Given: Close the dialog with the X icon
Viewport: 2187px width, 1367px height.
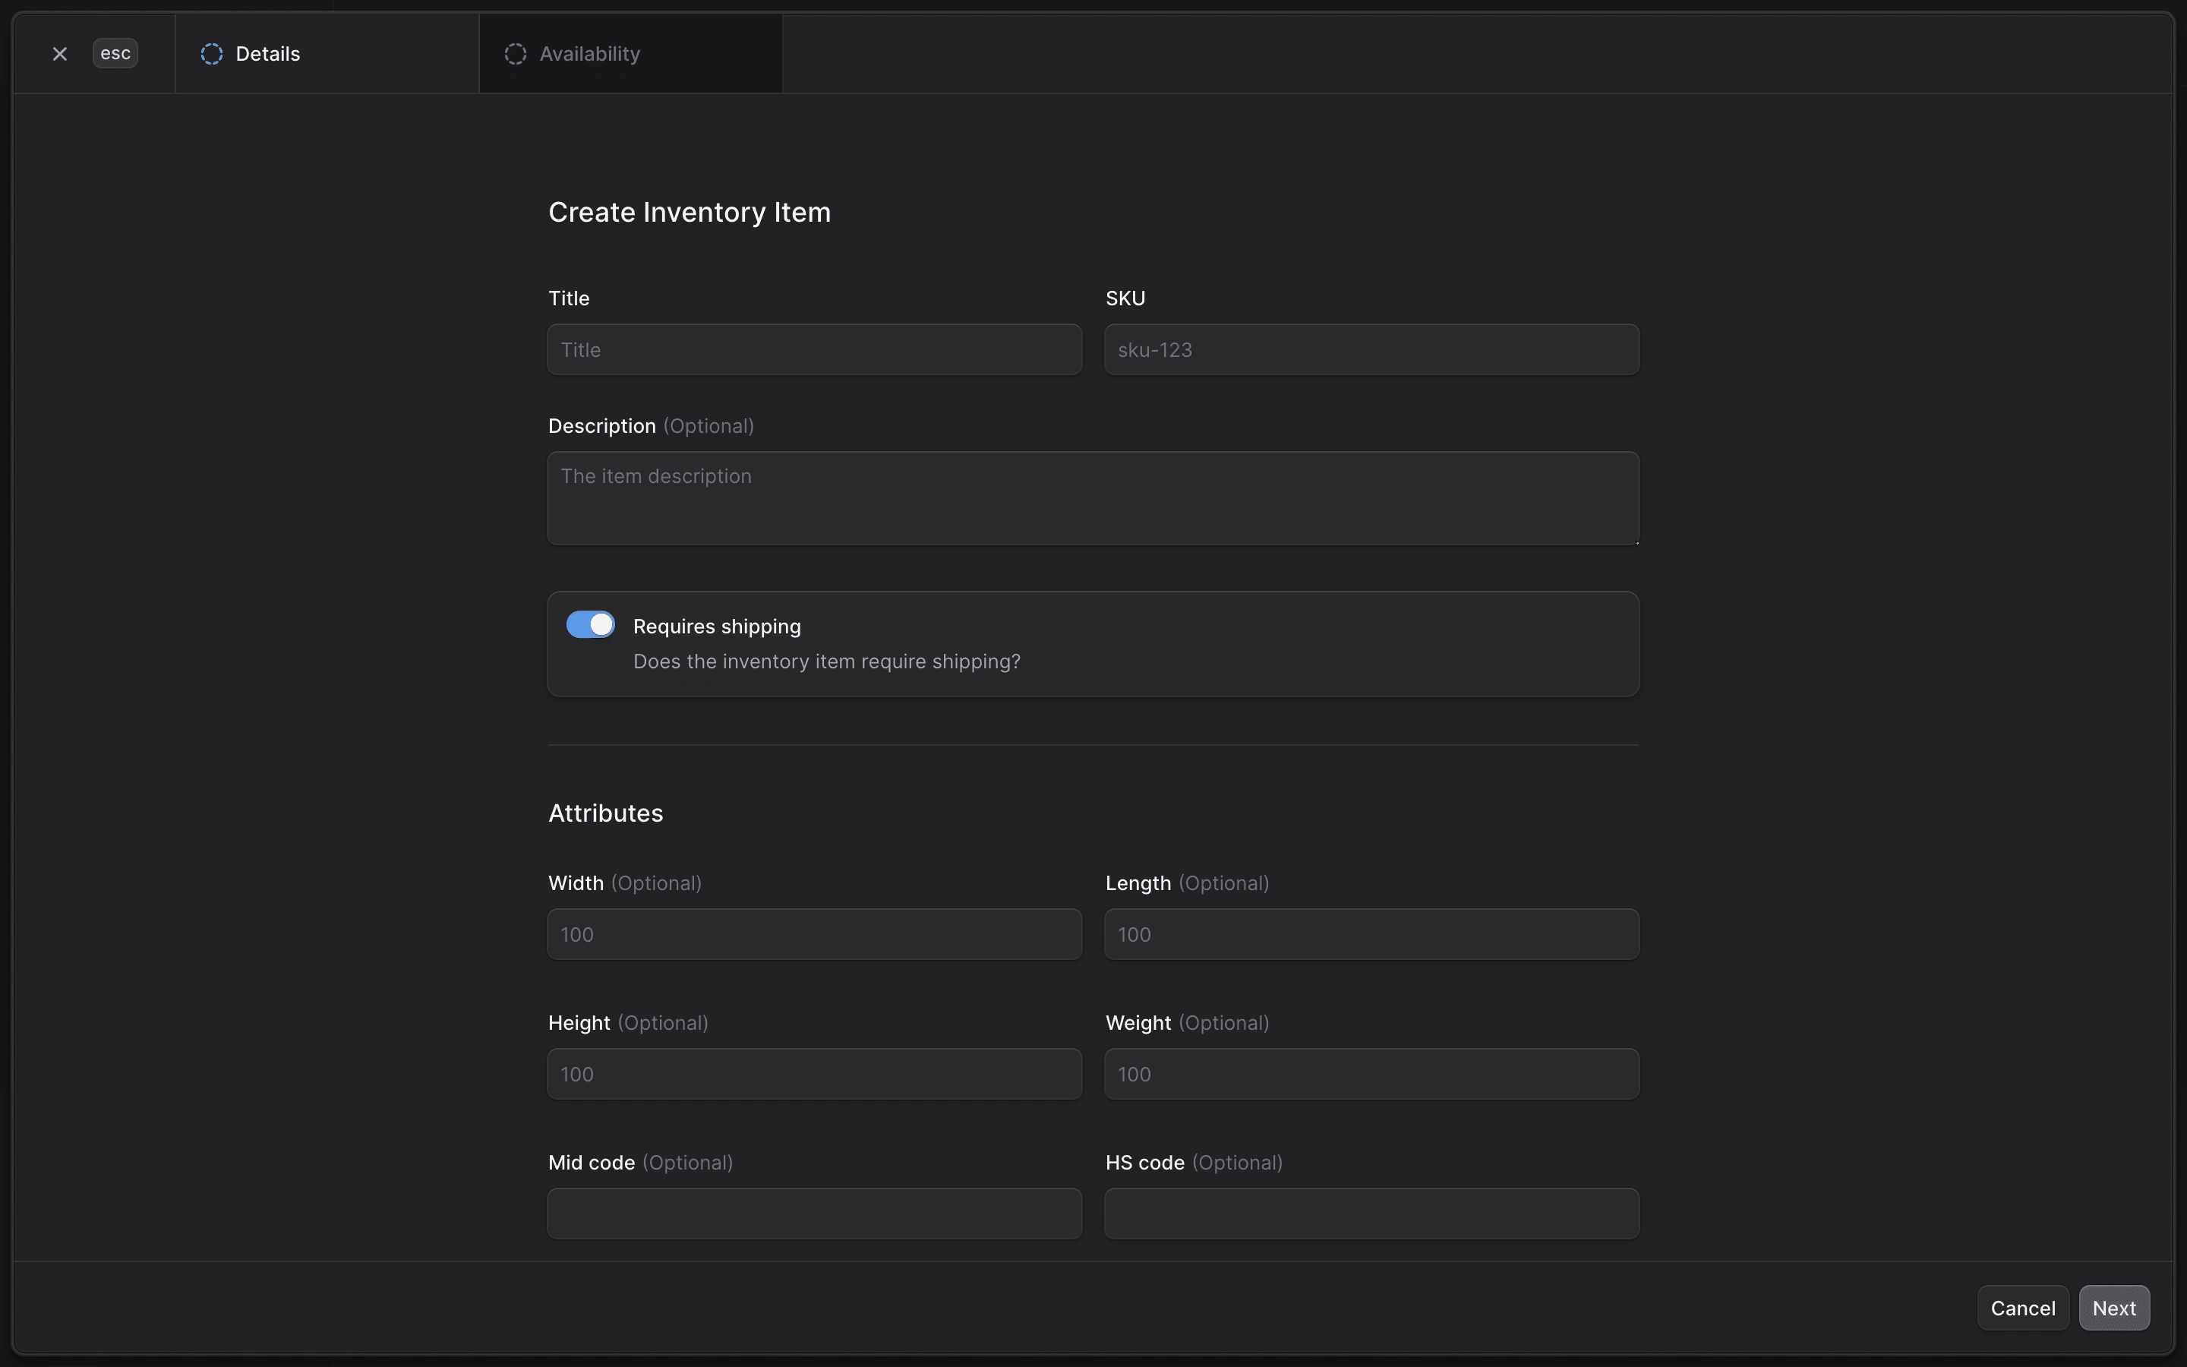Looking at the screenshot, I should click(x=60, y=54).
